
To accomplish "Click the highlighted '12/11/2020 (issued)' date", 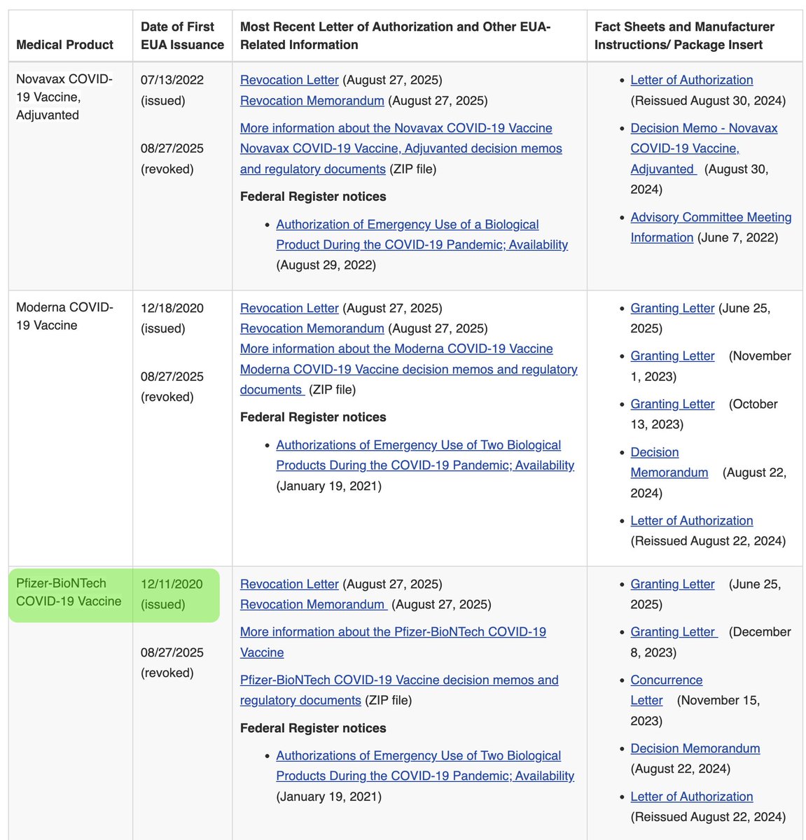I will pyautogui.click(x=172, y=594).
